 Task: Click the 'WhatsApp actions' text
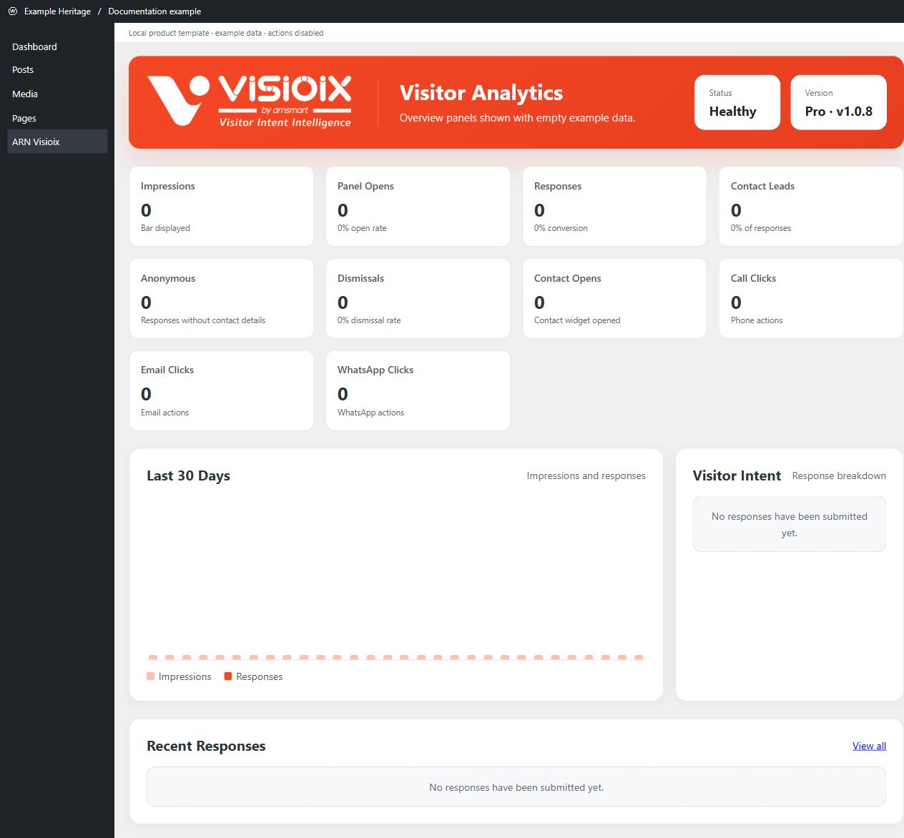(370, 413)
